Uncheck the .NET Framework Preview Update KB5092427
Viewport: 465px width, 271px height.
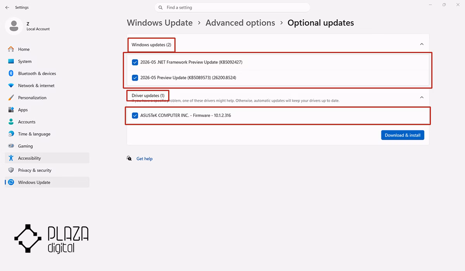click(135, 62)
